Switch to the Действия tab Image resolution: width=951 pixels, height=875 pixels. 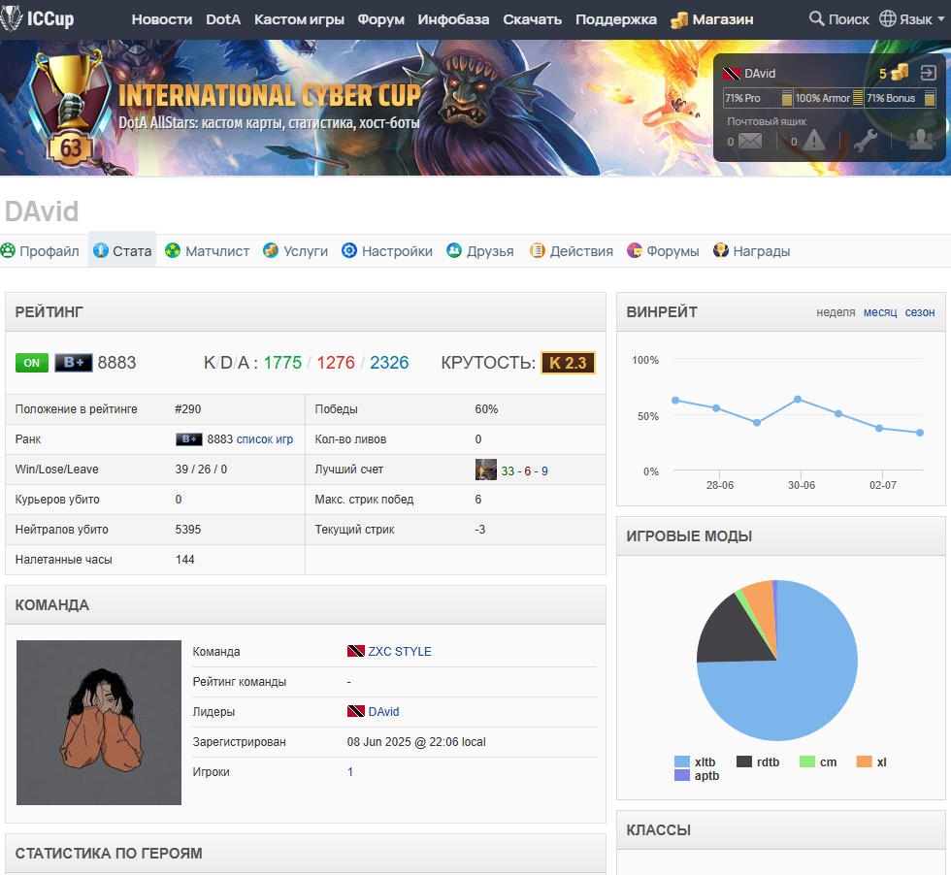pyautogui.click(x=572, y=251)
